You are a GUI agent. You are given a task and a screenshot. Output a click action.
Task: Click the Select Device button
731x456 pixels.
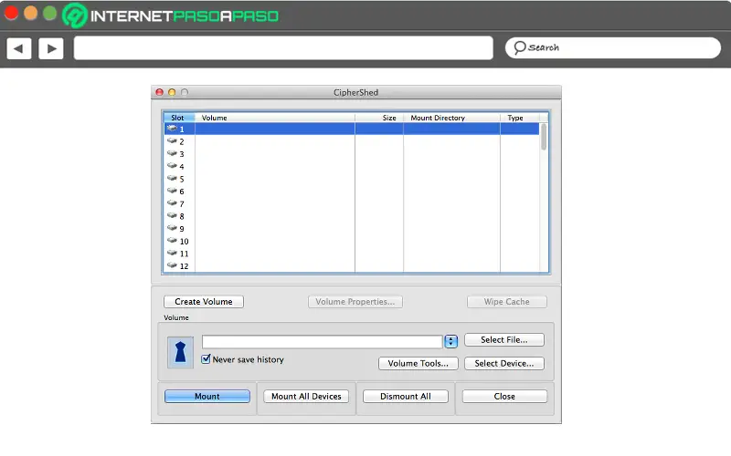(x=504, y=363)
